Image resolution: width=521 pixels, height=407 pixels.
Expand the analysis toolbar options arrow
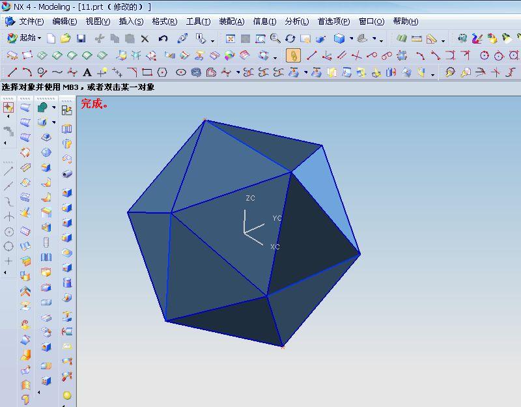click(x=443, y=41)
